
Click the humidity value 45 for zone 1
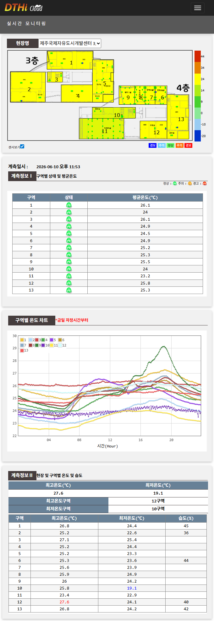(186, 526)
